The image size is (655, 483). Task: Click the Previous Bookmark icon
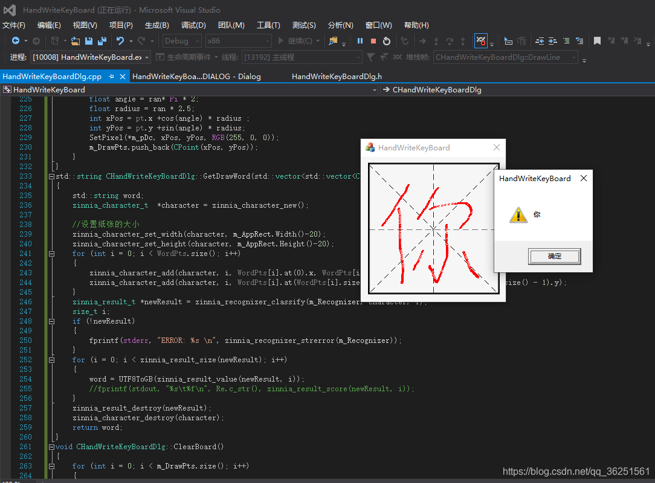coord(611,41)
